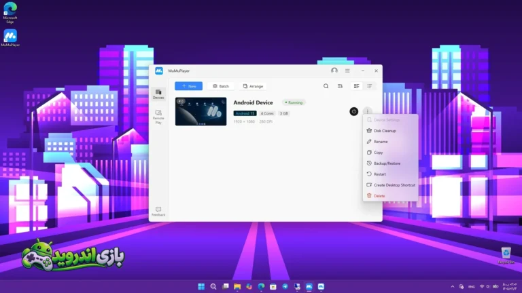Click the Android Device thumbnail preview
This screenshot has width=522, height=293.
(201, 111)
